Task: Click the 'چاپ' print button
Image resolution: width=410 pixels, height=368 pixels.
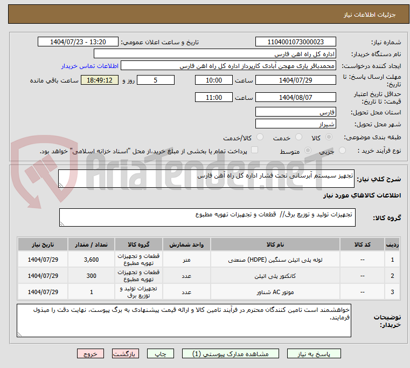Action: [161, 354]
